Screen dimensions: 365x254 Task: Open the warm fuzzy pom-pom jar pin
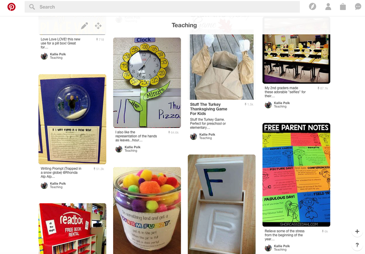(147, 210)
